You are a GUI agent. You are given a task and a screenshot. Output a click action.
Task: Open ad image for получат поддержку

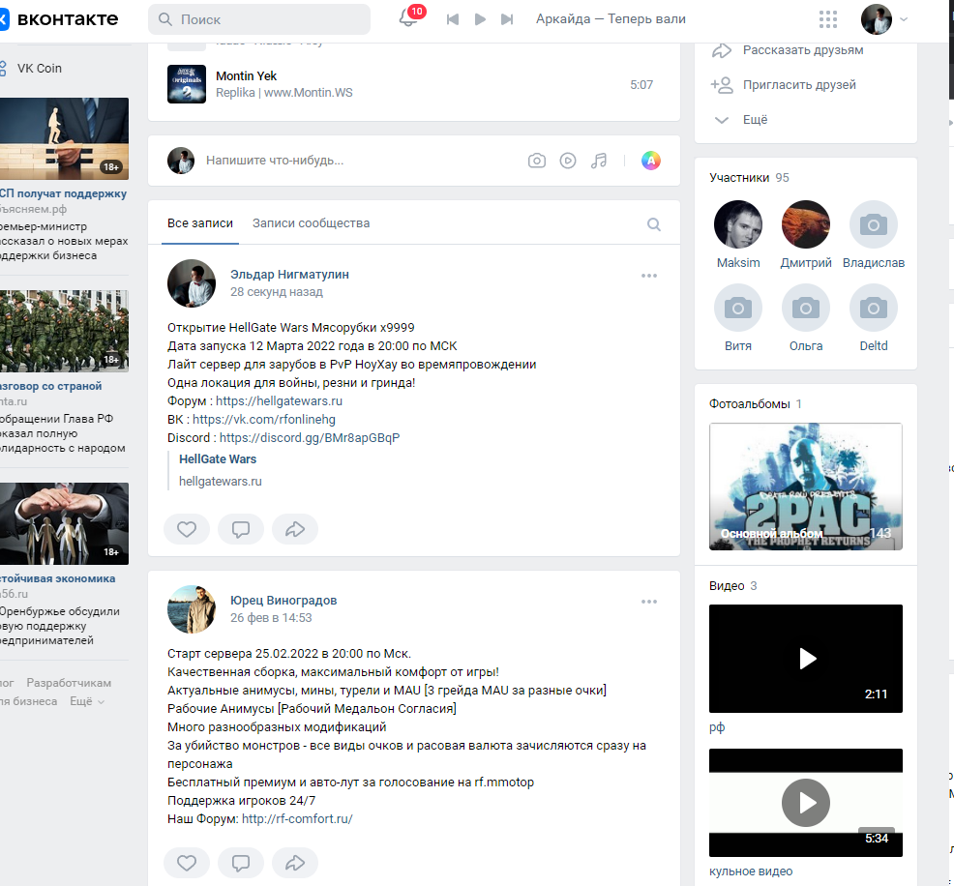coord(64,138)
